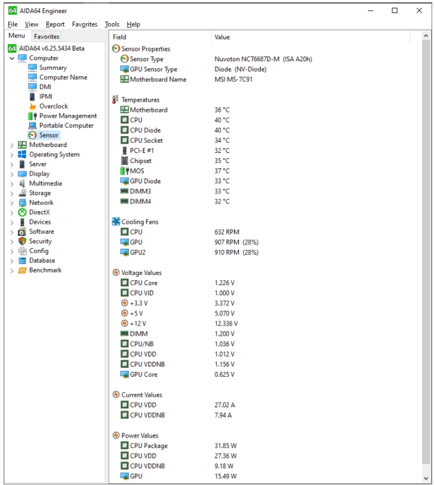Click the MOS temperature row icon

pos(124,171)
